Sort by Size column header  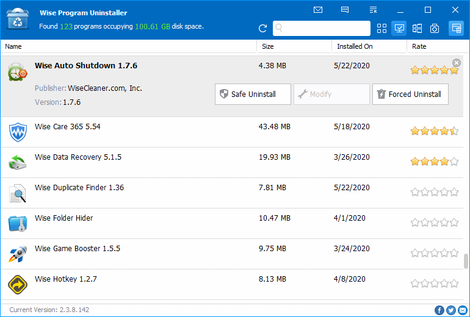(x=294, y=46)
